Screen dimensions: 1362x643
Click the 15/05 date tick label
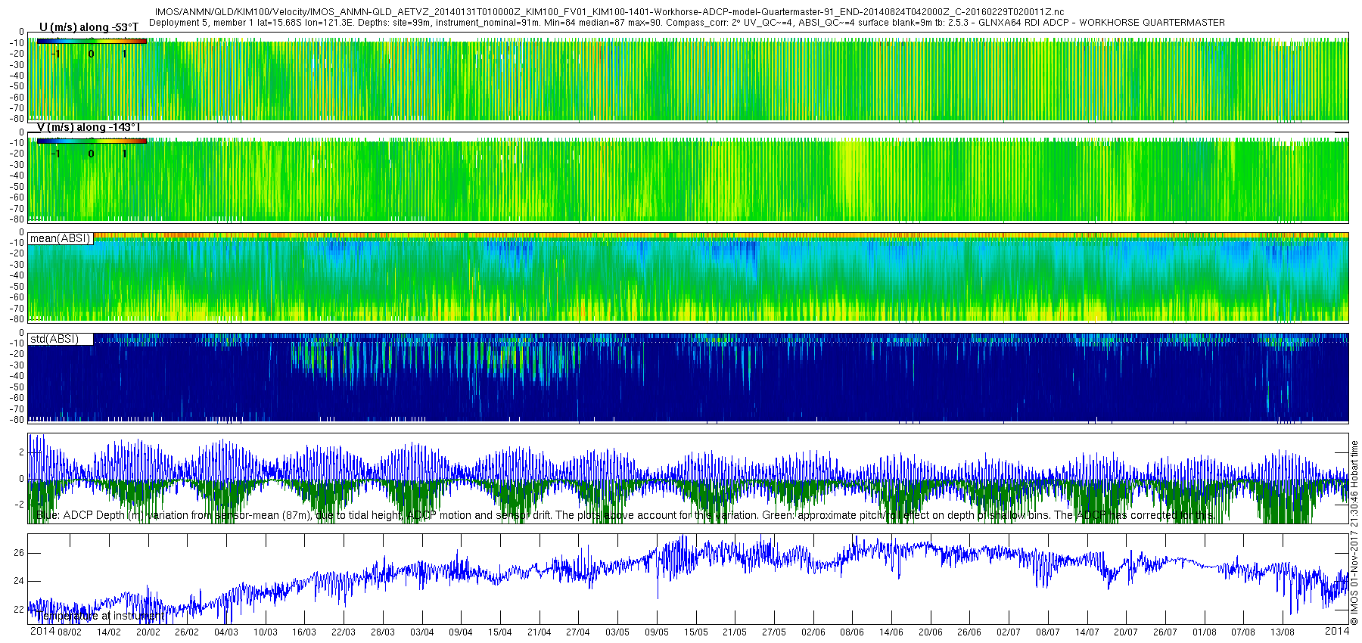(695, 632)
